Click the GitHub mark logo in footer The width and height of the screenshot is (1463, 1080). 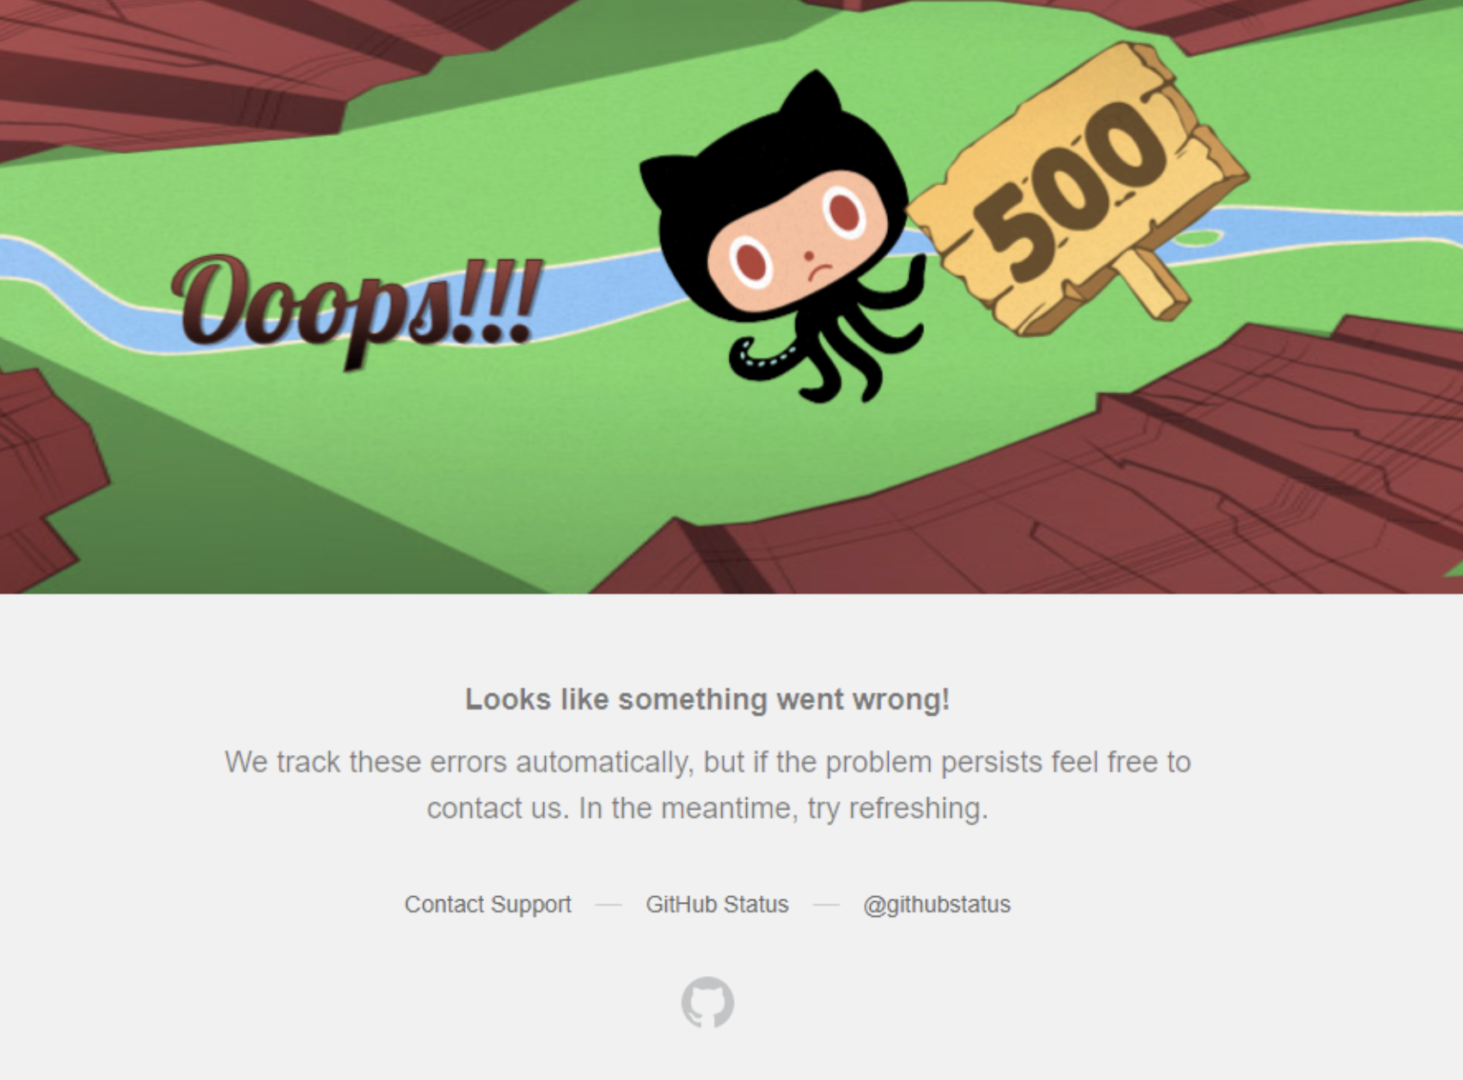707,1002
